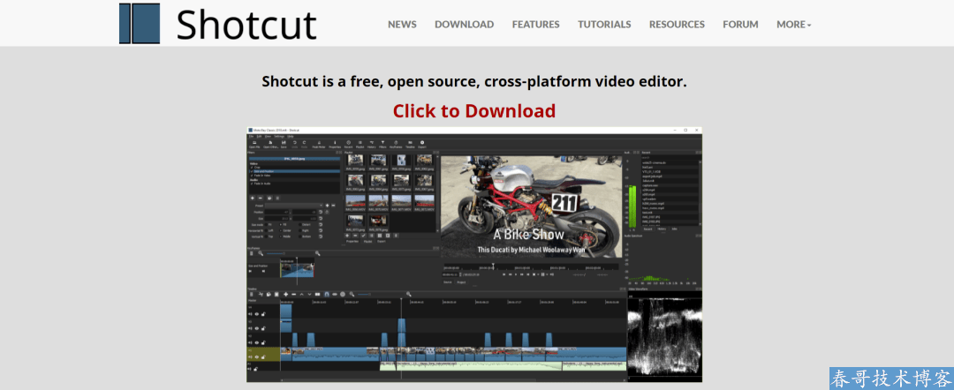The image size is (954, 390).
Task: Toggle the Fade In Audio filter checkbox
Action: [252, 184]
